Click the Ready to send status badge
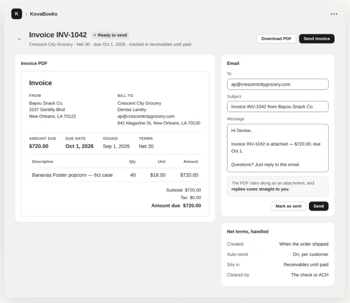The width and height of the screenshot is (350, 303). coord(110,35)
